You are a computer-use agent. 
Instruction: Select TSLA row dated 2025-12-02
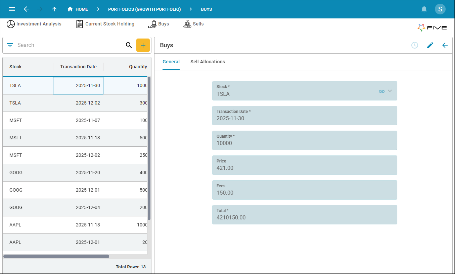point(75,103)
